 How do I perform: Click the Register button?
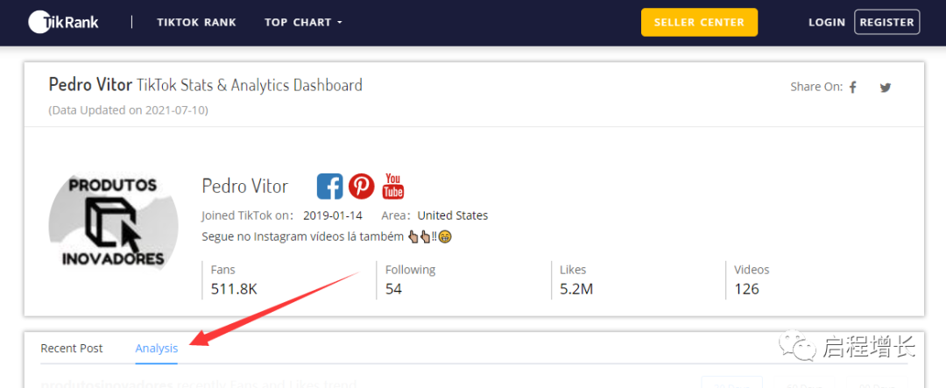coord(886,22)
